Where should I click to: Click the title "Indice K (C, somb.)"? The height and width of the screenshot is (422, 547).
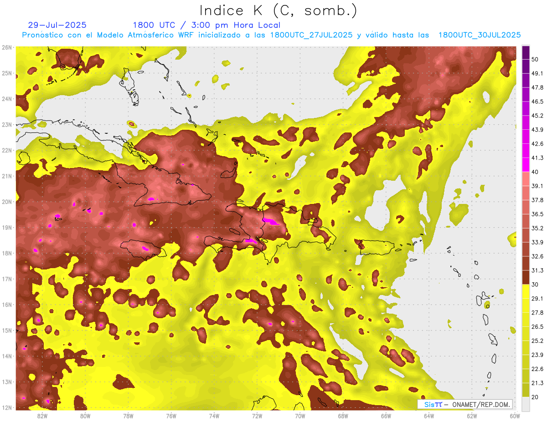[278, 11]
